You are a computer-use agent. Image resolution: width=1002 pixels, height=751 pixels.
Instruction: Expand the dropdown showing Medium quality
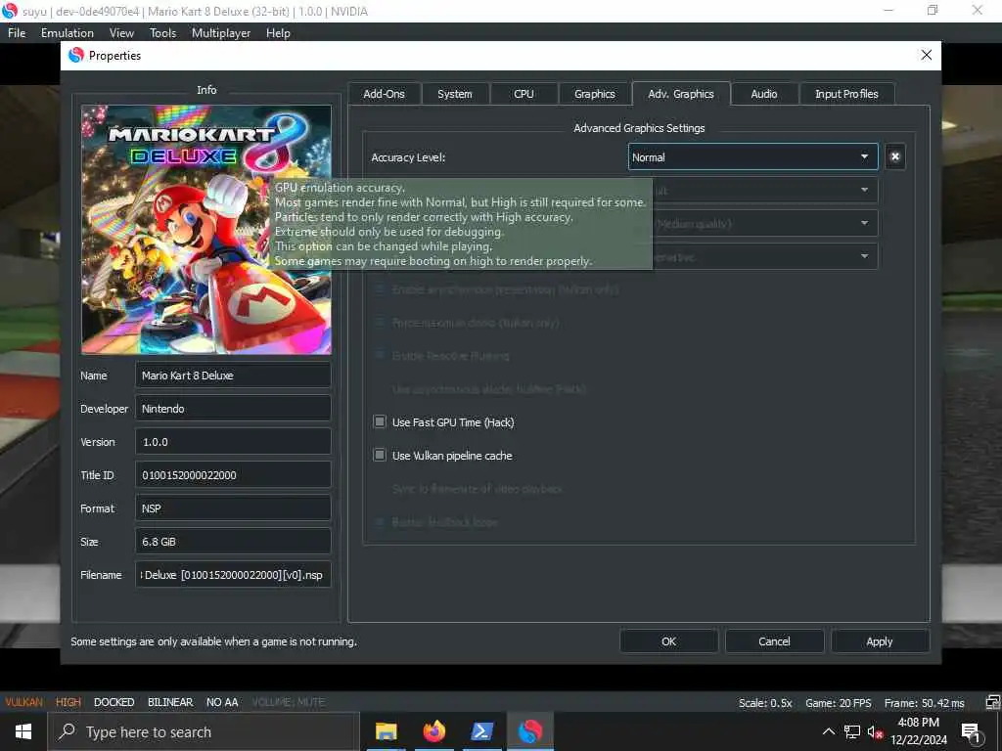click(x=765, y=224)
